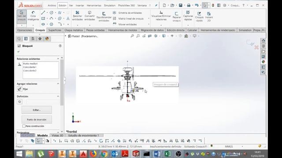282x158 pixels.
Task: Open SolidWorks Resources home icon in task pane
Action: click(263, 41)
